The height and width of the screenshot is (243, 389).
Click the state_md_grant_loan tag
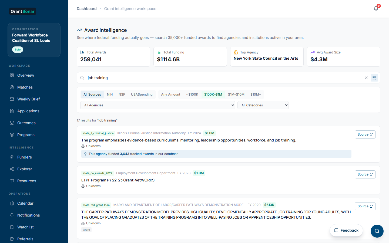(96, 205)
